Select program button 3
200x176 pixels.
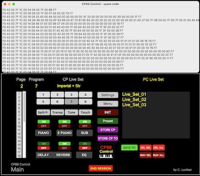coord(71,95)
